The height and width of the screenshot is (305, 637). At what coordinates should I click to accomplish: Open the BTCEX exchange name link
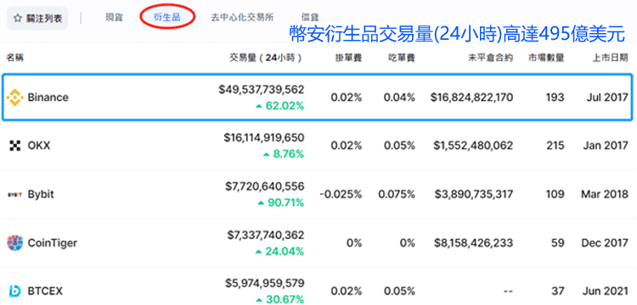45,291
